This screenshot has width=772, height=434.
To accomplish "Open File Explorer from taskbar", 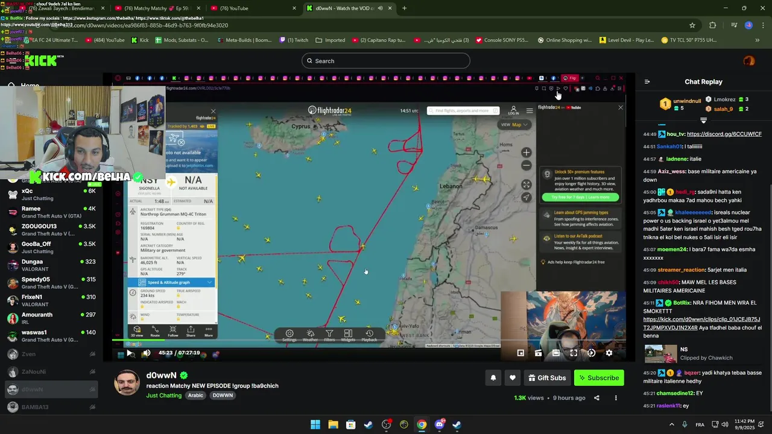I will 333,424.
